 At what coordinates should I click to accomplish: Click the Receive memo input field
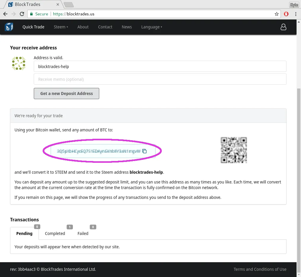160,79
